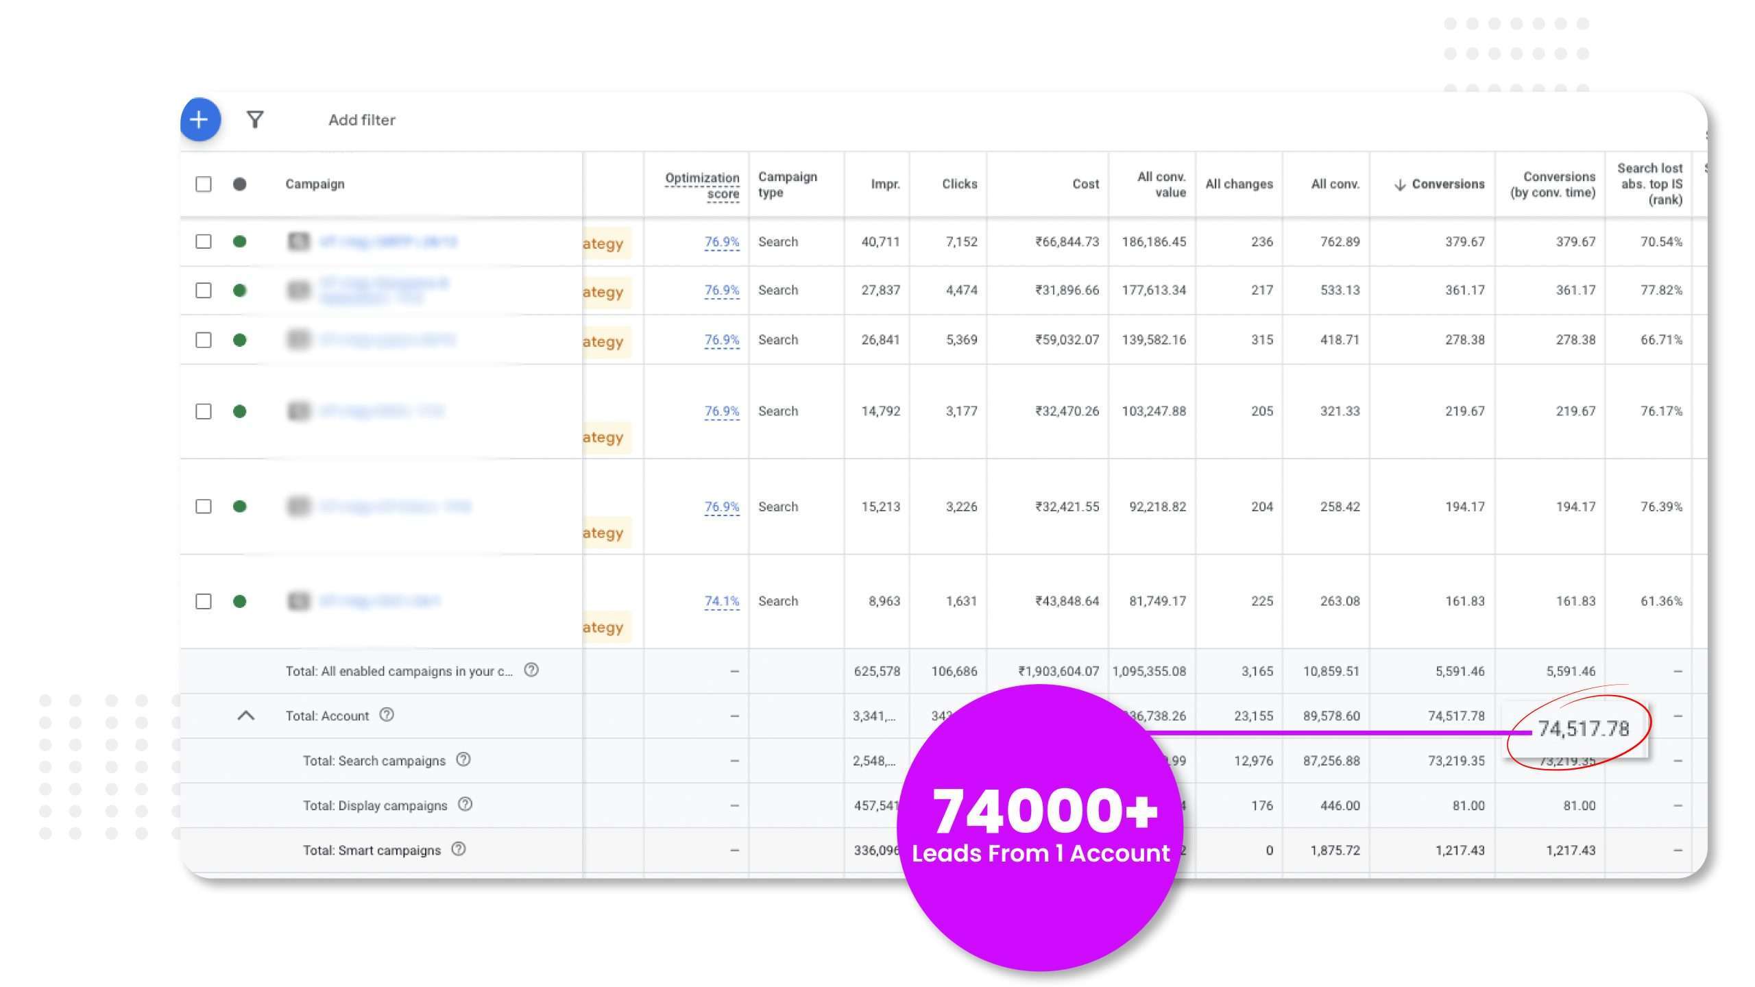
Task: Toggle the select-all checkbox in table header
Action: pos(204,184)
